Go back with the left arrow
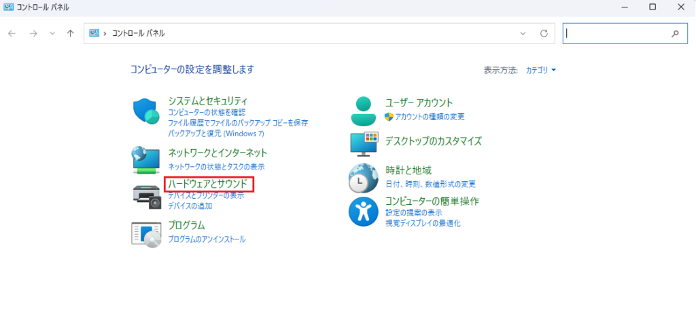The height and width of the screenshot is (331, 696). [12, 33]
